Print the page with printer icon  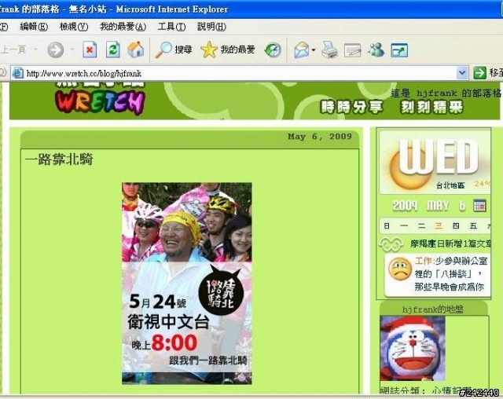coord(329,50)
